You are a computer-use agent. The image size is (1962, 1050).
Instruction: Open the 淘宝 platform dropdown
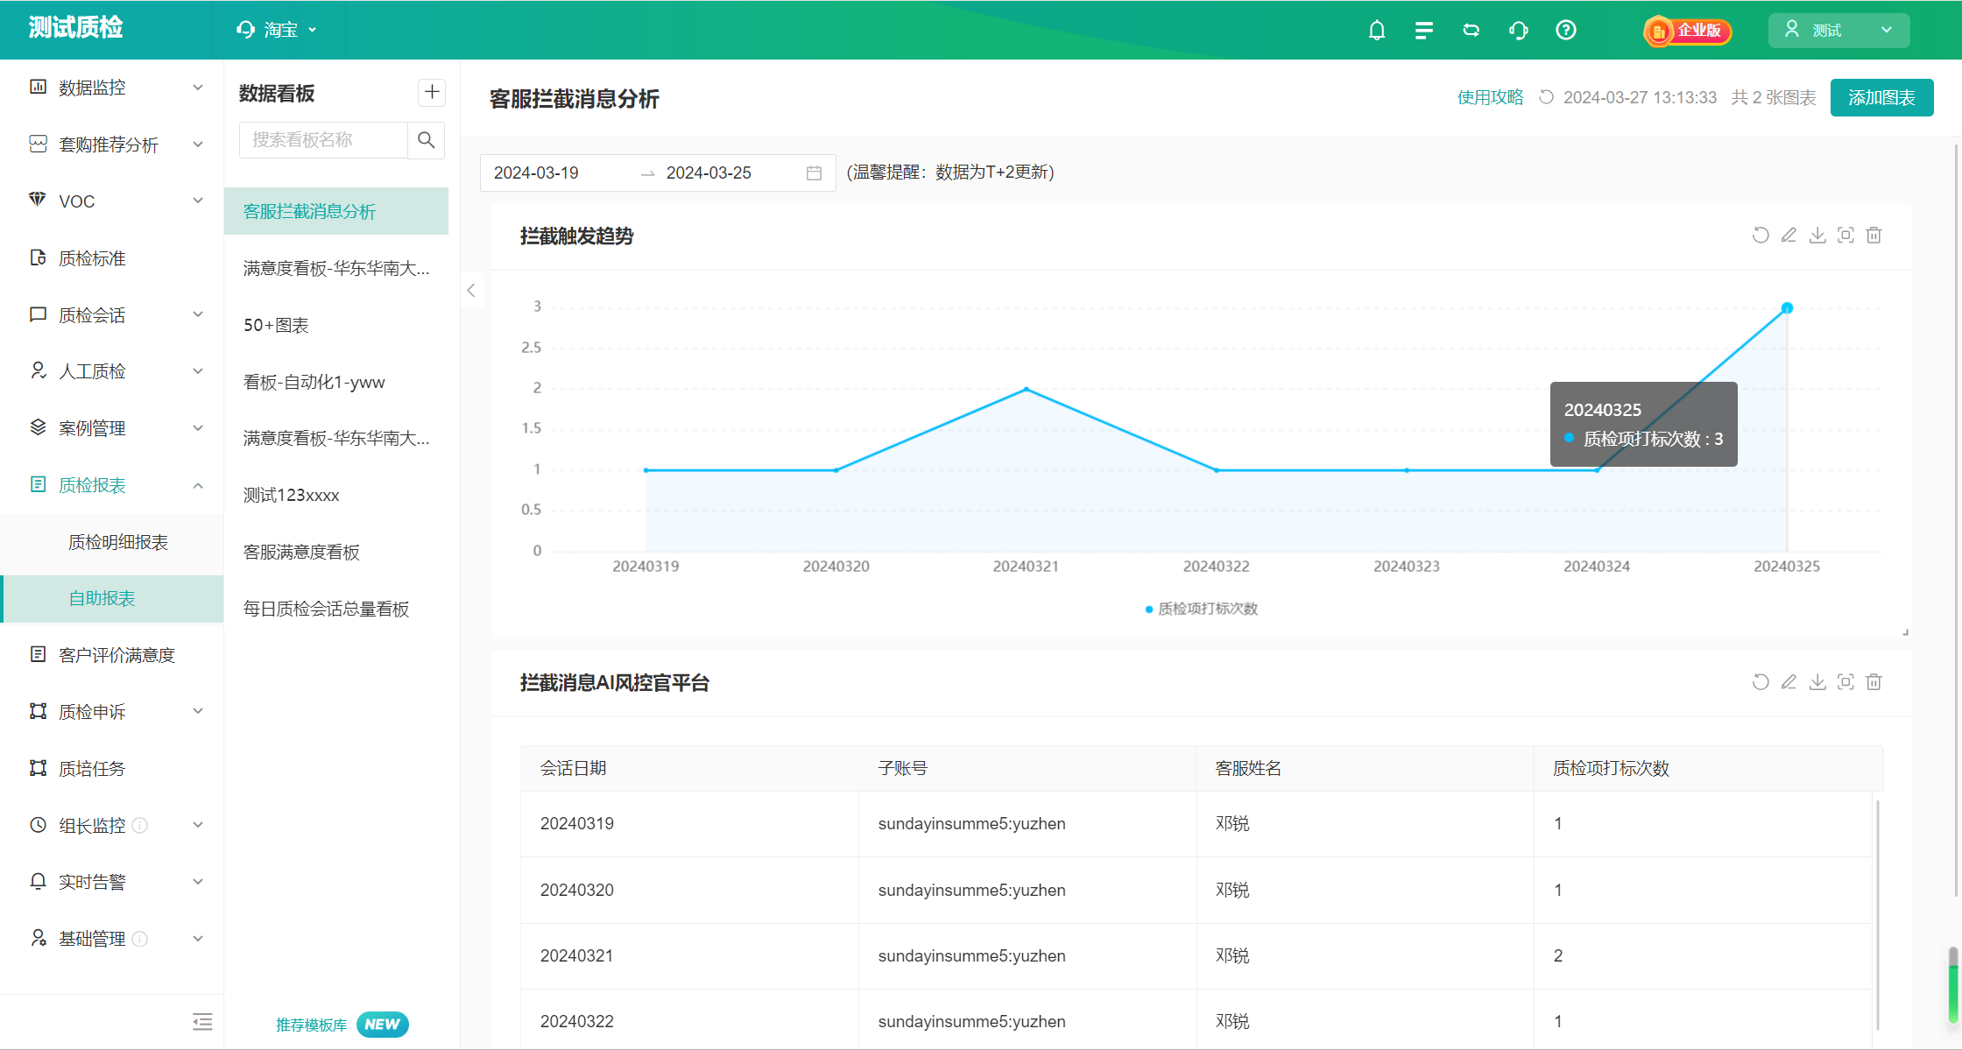pos(277,30)
